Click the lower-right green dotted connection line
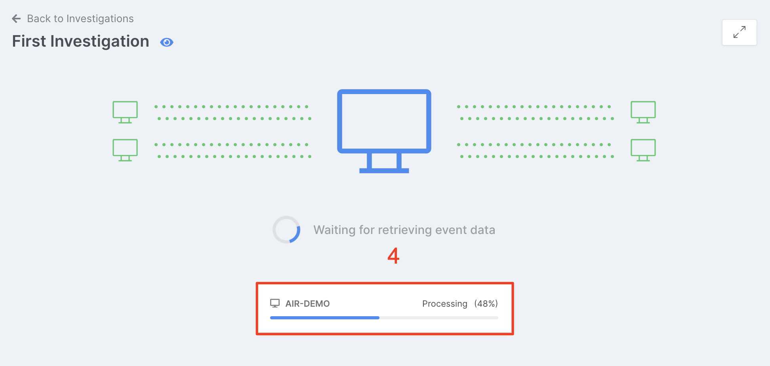 (536, 151)
